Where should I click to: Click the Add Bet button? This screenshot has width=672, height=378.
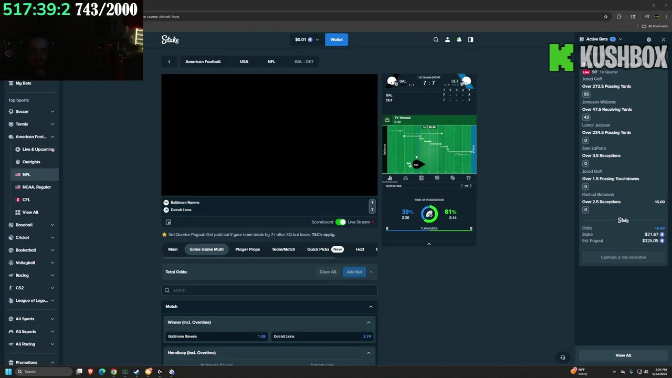(354, 272)
